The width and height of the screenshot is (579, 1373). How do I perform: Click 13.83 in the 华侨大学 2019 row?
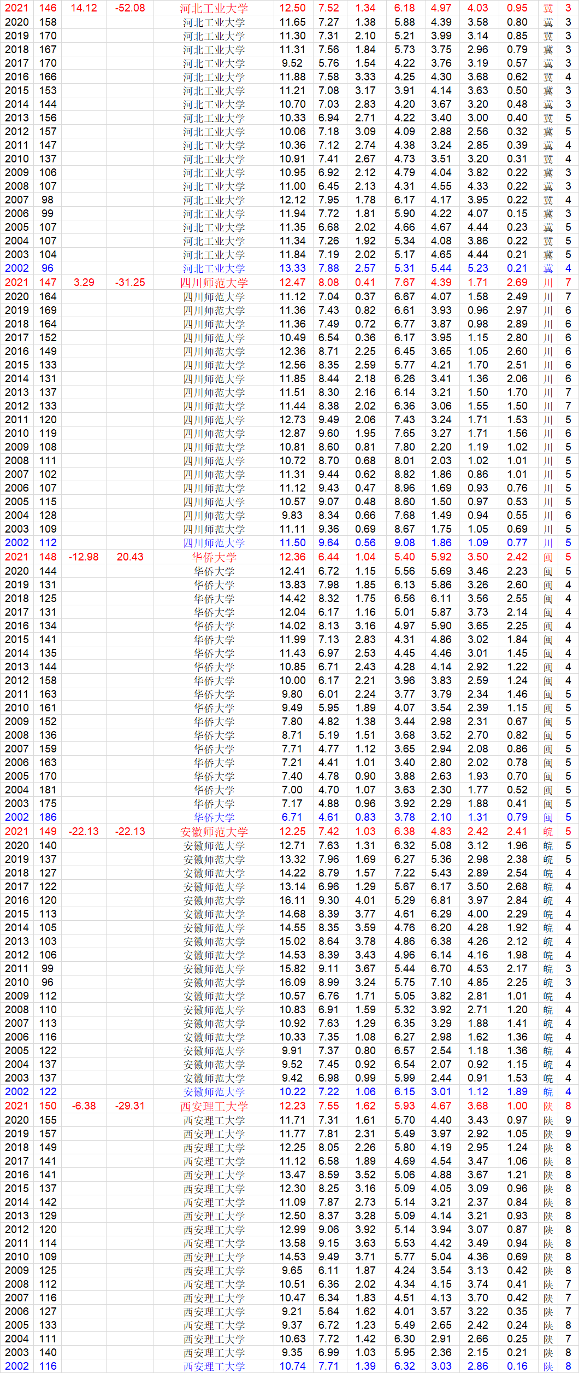tap(293, 585)
